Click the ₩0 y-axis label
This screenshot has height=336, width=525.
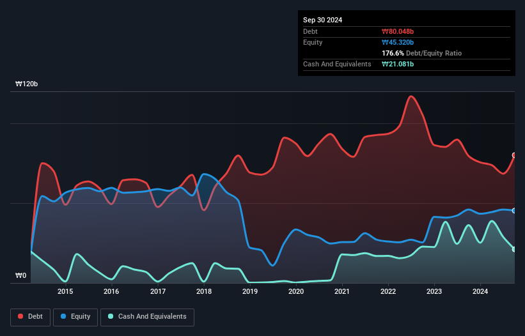[20, 275]
